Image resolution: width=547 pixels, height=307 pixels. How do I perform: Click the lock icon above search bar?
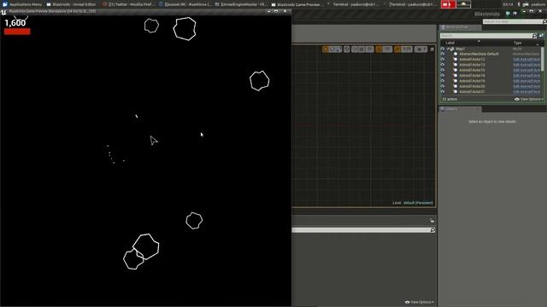[432, 221]
